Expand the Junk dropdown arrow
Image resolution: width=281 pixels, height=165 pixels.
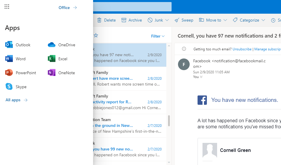pyautogui.click(x=167, y=20)
